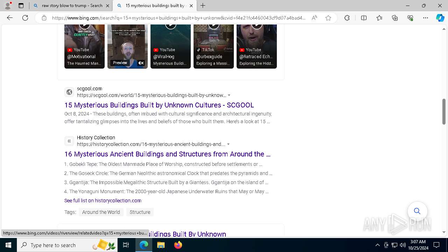Open File Explorer from taskbar

[x=161, y=245]
